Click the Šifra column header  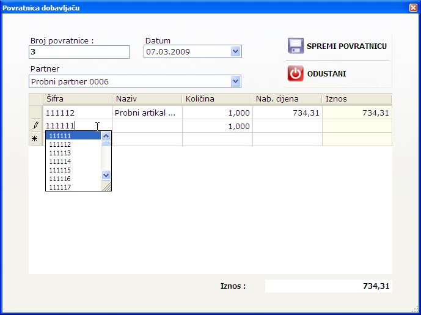(x=77, y=99)
